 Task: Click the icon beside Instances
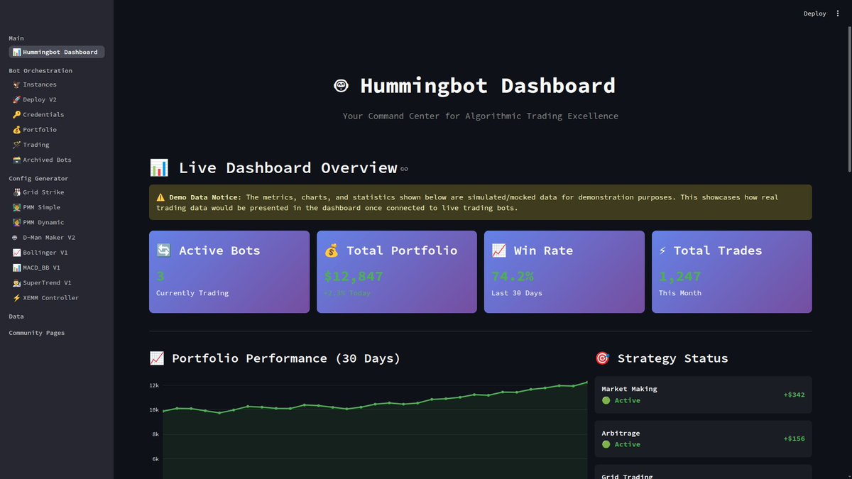point(16,84)
